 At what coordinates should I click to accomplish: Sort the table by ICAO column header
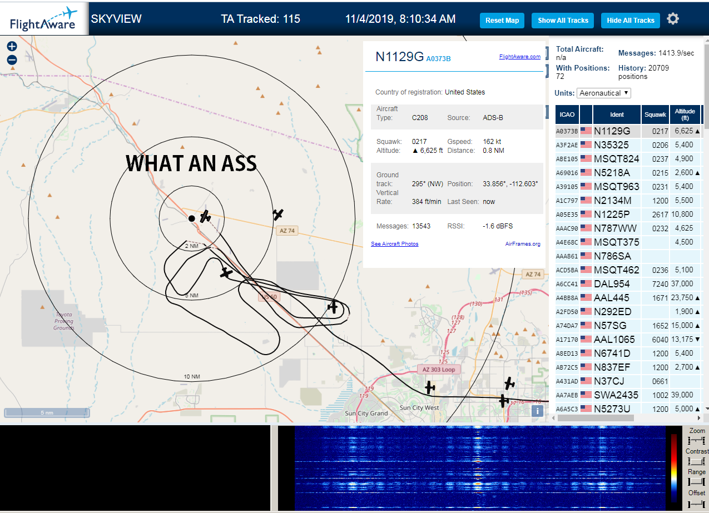point(567,114)
